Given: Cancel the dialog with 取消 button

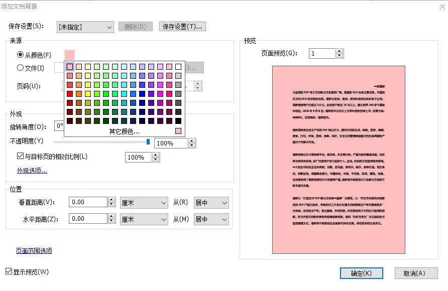Looking at the screenshot, I should point(415,273).
